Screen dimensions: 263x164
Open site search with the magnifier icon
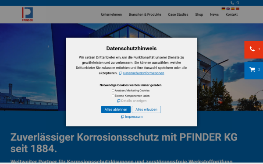[x=238, y=3]
